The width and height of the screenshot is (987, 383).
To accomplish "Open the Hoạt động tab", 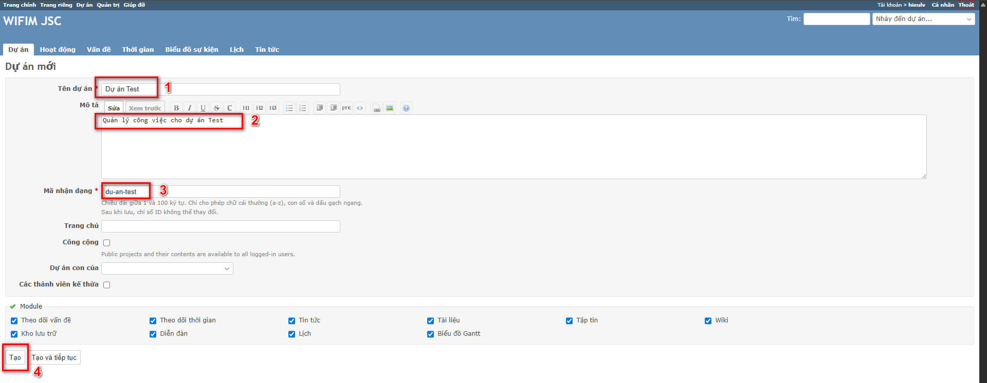I will pyautogui.click(x=58, y=50).
